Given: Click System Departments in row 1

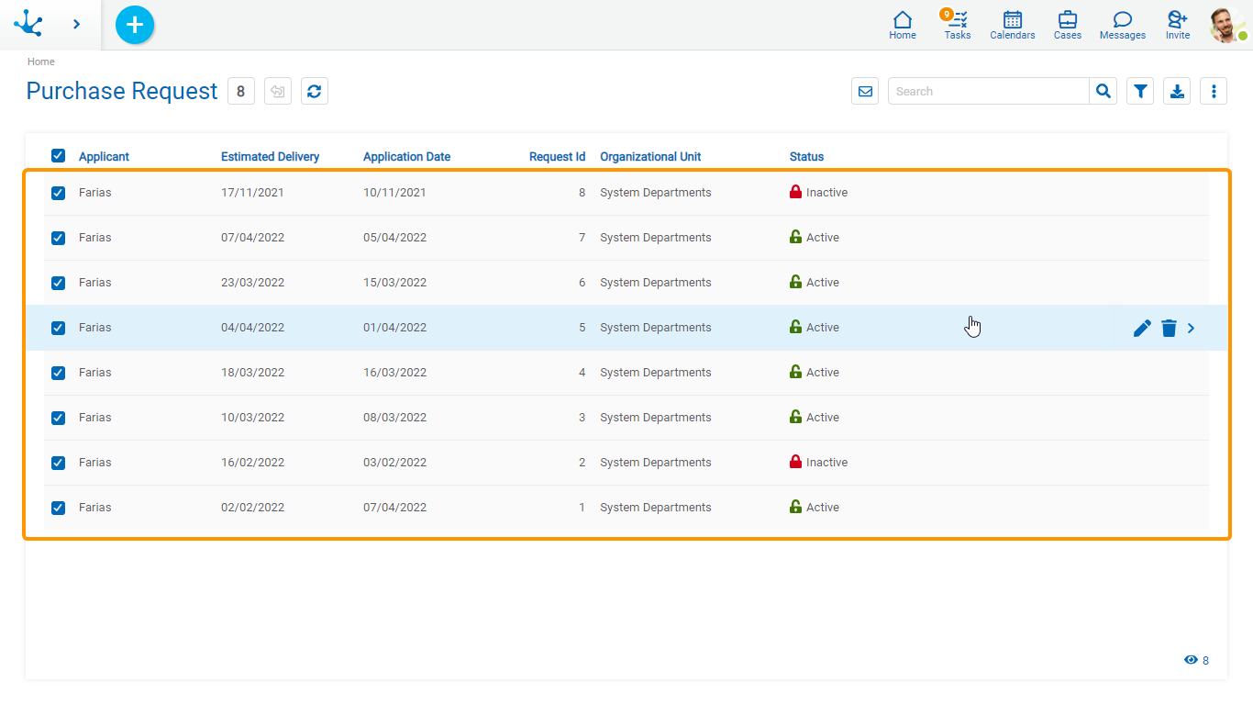Looking at the screenshot, I should [655, 508].
